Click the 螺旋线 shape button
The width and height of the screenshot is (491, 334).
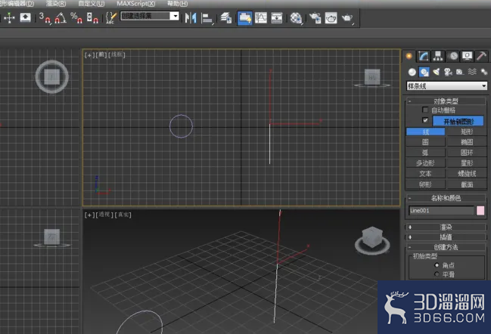click(467, 174)
